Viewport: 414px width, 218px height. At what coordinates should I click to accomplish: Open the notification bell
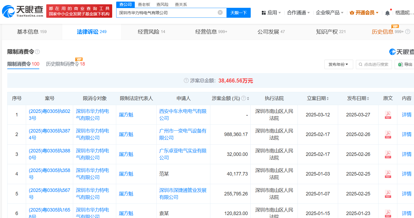(x=387, y=13)
